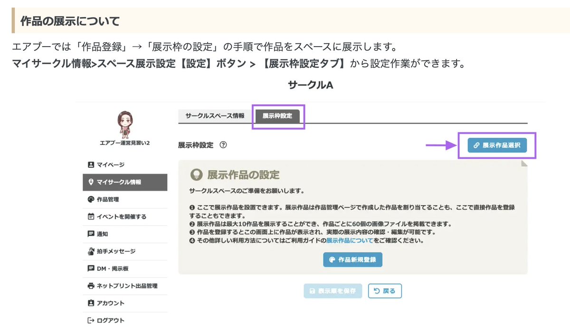Open イベントを開催する in the sidebar
Viewport: 570px width, 336px height.
click(x=125, y=217)
